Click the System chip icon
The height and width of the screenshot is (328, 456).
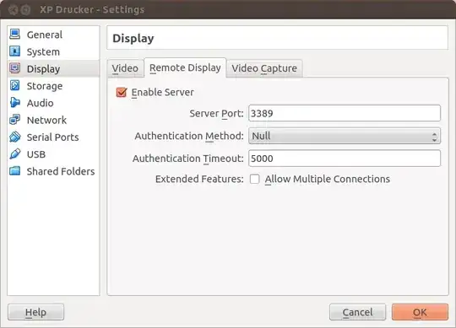pos(15,51)
